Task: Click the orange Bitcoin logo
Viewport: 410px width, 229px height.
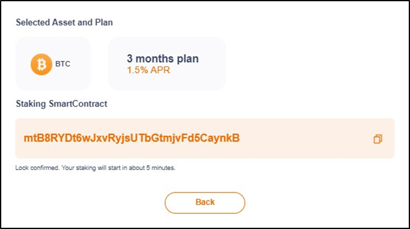Action: coord(41,64)
